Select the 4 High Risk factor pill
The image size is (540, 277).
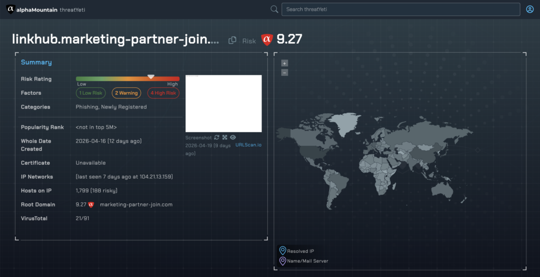click(x=163, y=93)
